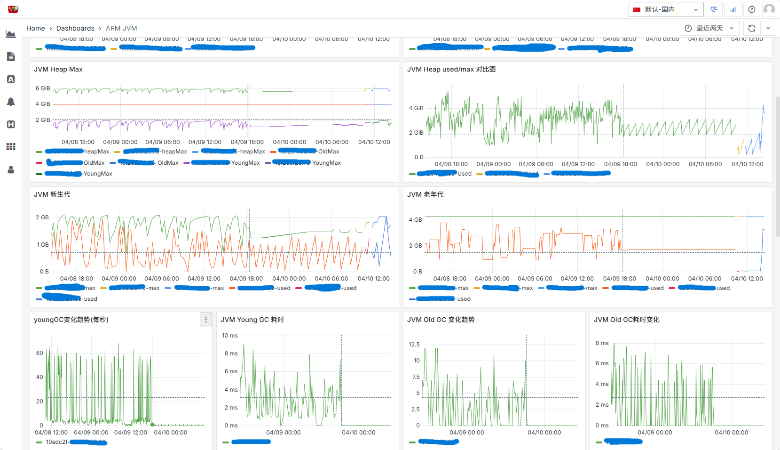The height and width of the screenshot is (450, 780).
Task: Open the youngGC panel three-dot menu
Action: coord(206,320)
